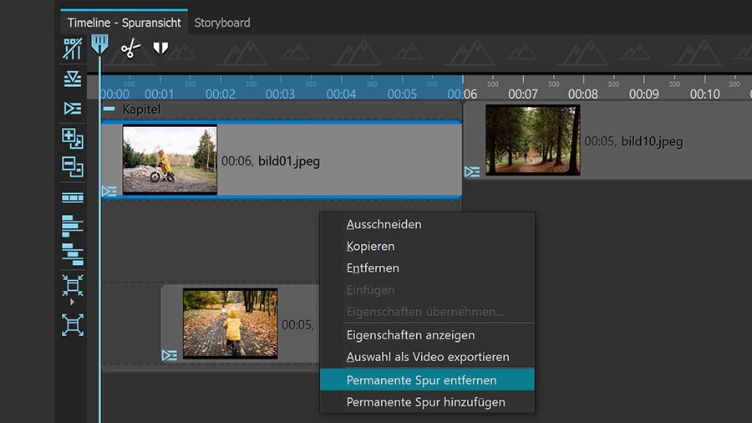
Task: Click the top icon in left sidebar
Action: [x=73, y=48]
